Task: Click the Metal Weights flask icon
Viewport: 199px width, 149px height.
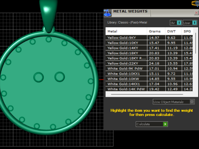Action: tap(107, 13)
